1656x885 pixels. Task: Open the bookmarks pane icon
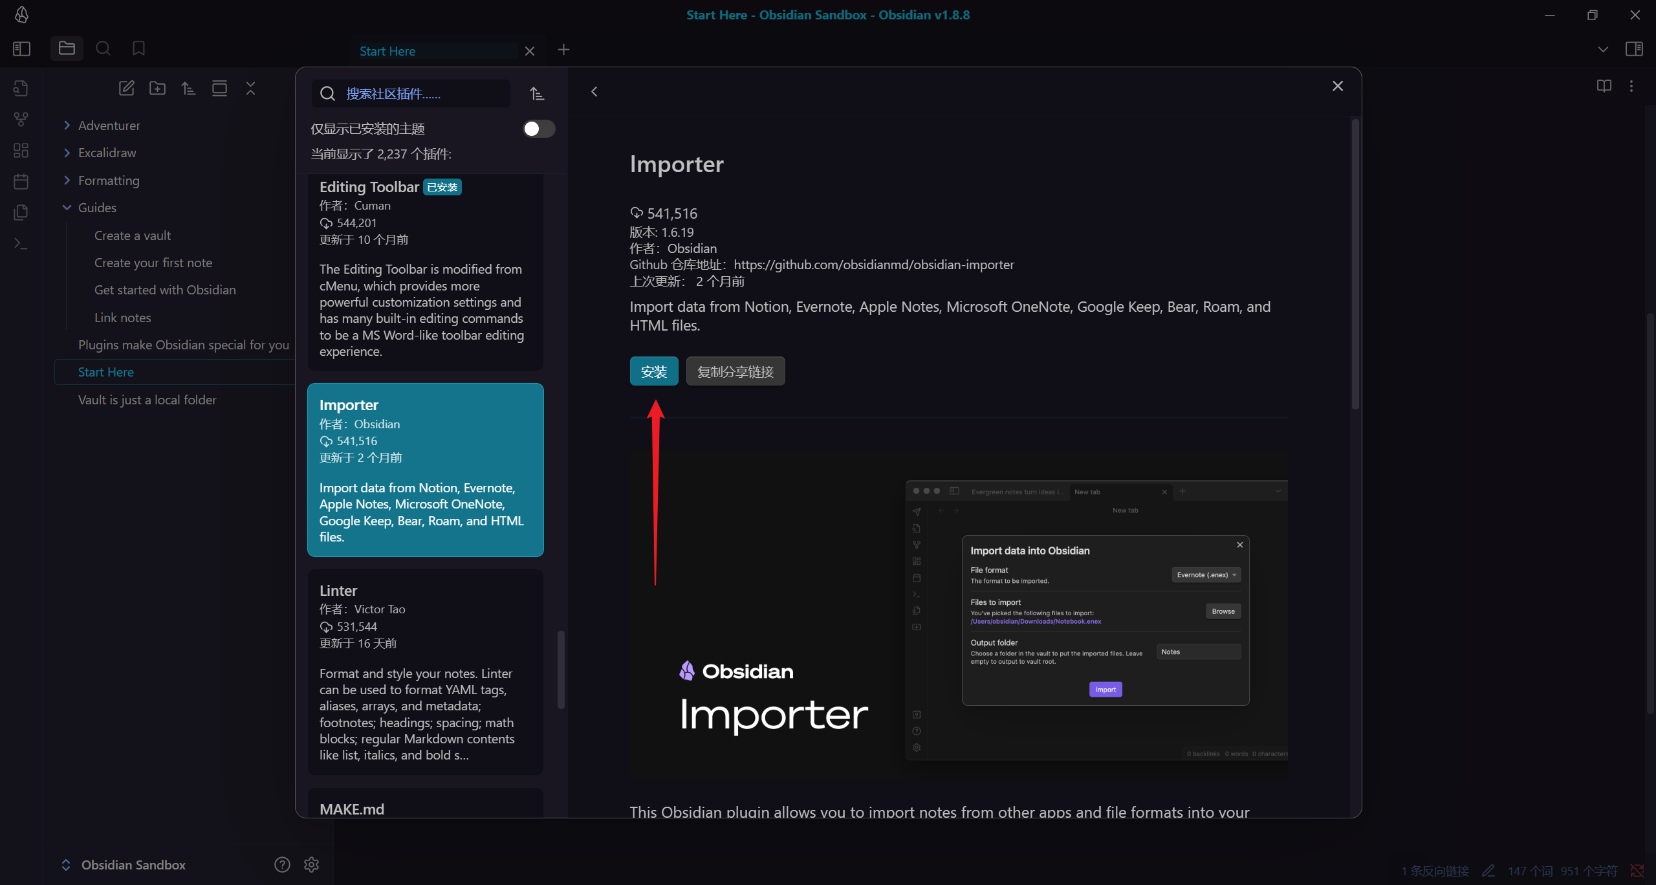(x=138, y=49)
